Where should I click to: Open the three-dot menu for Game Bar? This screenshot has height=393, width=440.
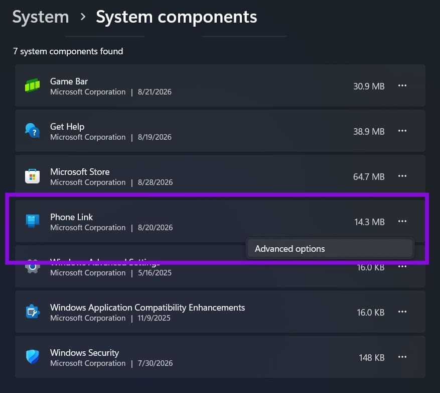pos(402,85)
